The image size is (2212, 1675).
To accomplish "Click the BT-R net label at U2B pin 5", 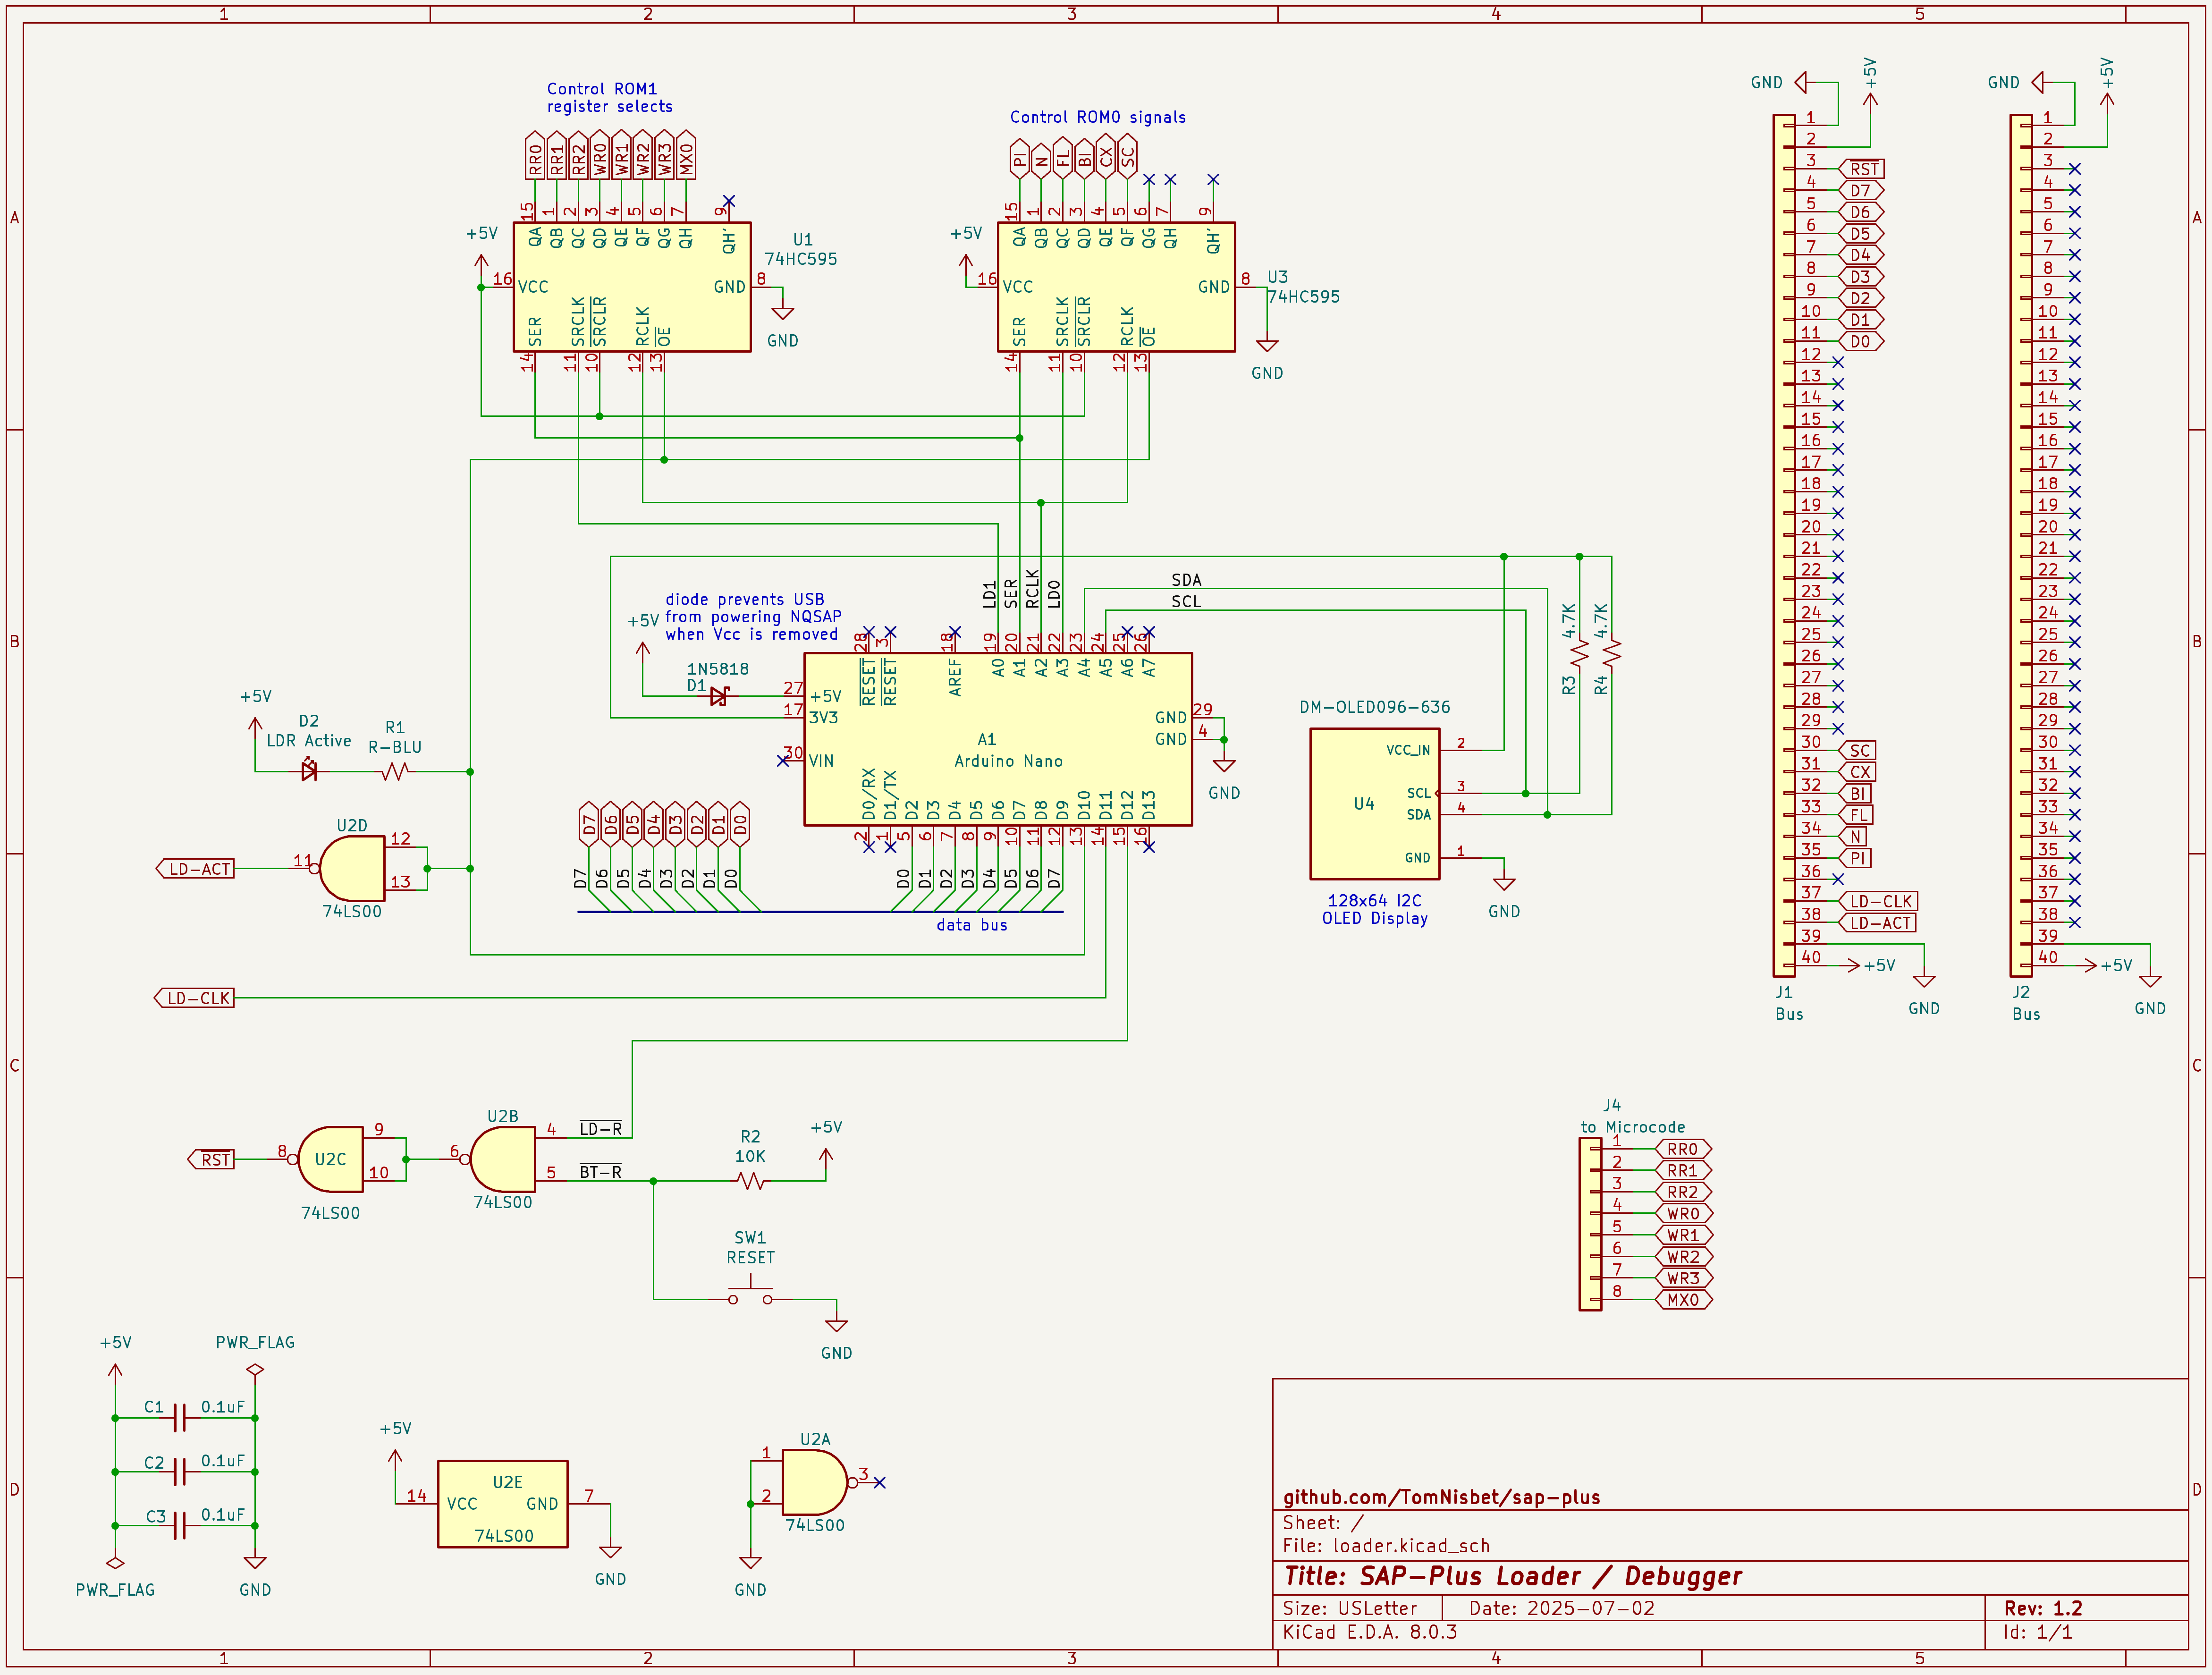I will tap(601, 1172).
